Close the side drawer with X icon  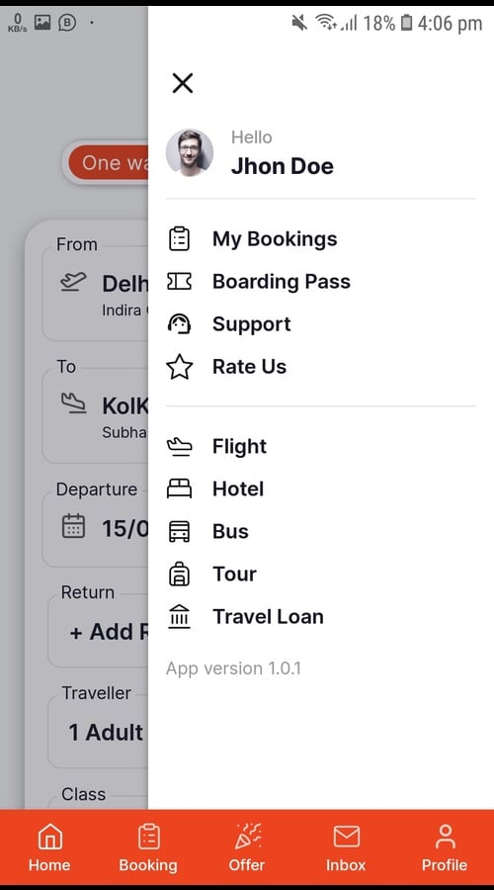coord(183,83)
